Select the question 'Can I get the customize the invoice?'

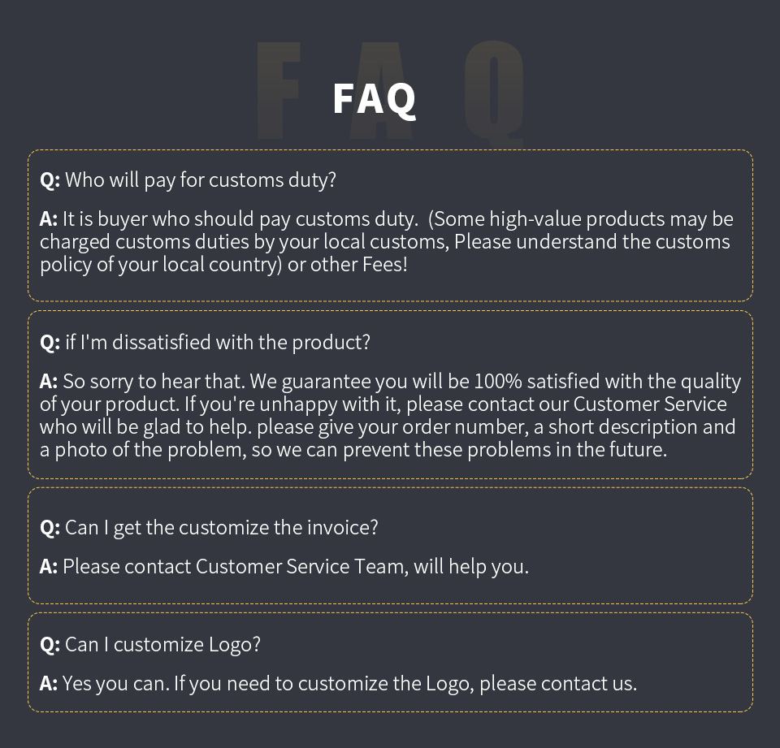tap(209, 528)
